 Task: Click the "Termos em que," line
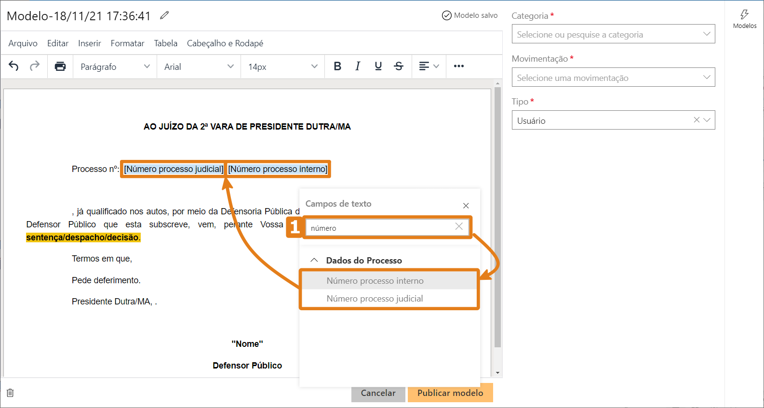click(102, 259)
